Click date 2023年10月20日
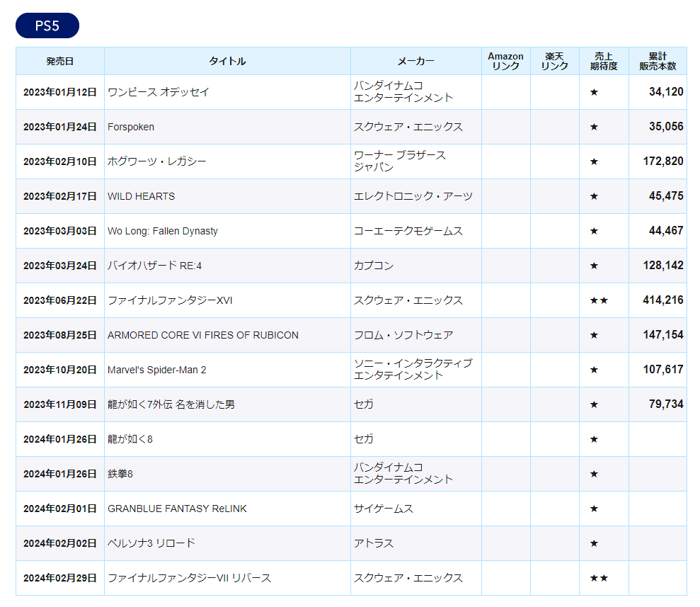Screen dimensions: 700x607 pos(60,370)
